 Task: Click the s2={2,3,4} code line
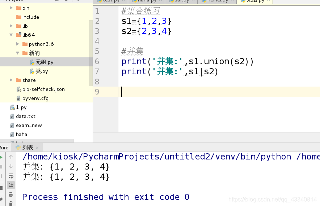[x=146, y=31]
